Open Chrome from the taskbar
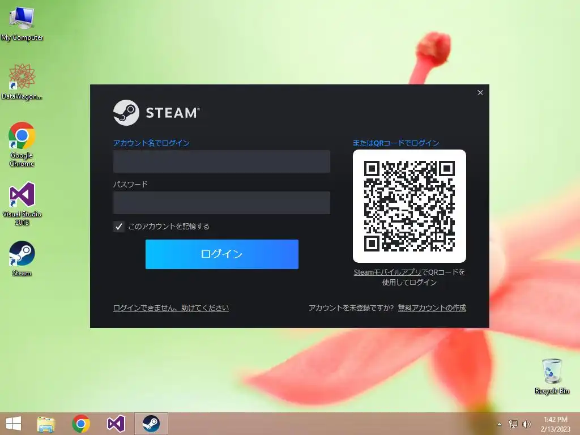This screenshot has width=580, height=435. point(81,424)
